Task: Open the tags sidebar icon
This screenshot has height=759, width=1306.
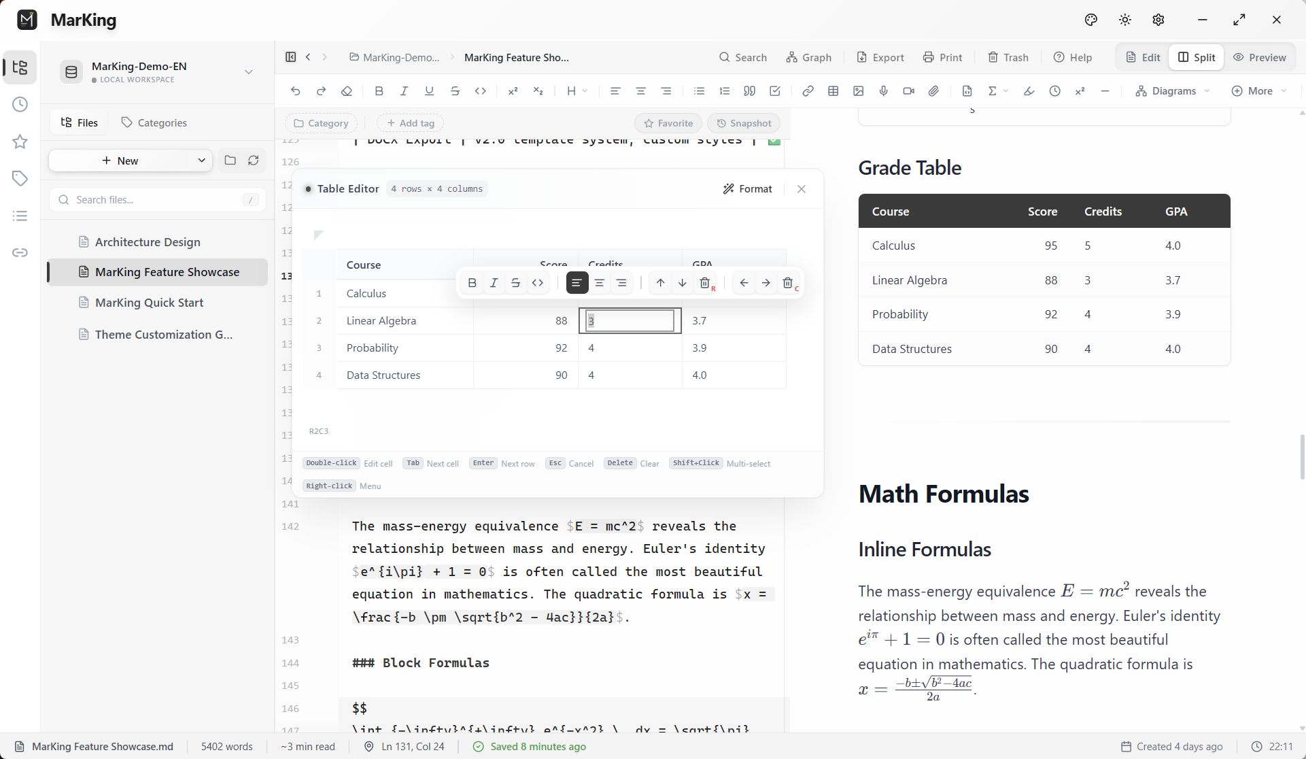Action: tap(20, 178)
